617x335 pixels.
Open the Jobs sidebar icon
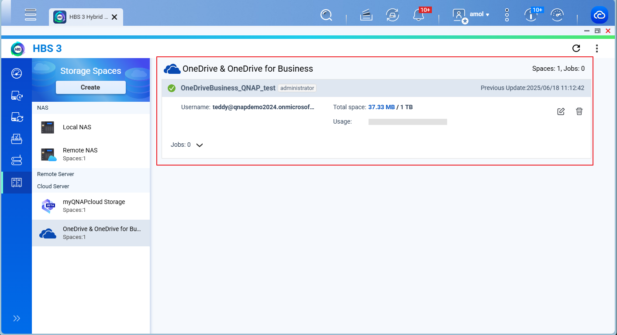click(x=17, y=139)
